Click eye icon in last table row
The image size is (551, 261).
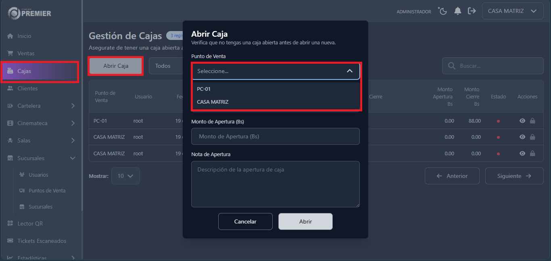[x=522, y=154]
